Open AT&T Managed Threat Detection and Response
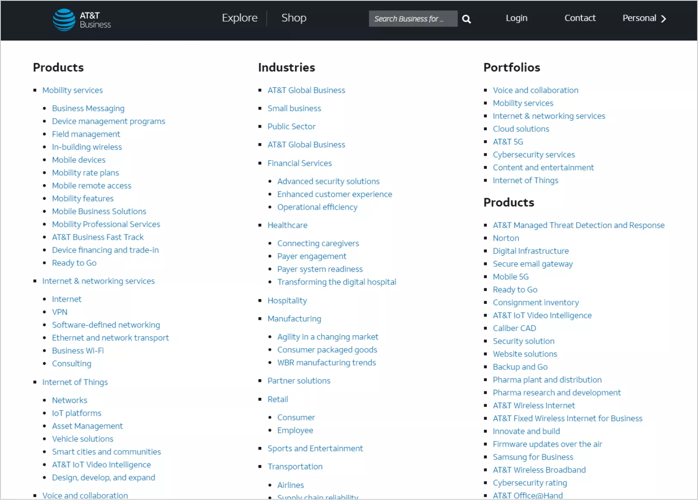 pyautogui.click(x=579, y=225)
